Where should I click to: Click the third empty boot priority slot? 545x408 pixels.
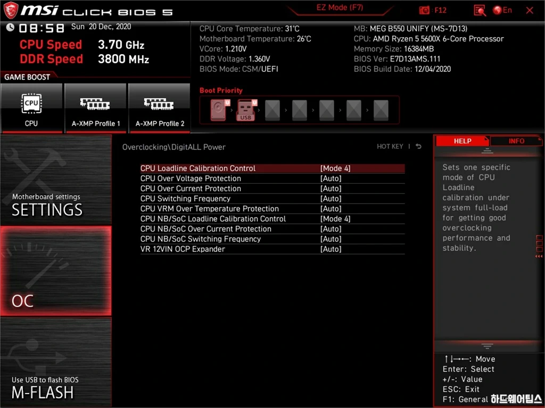tap(272, 110)
